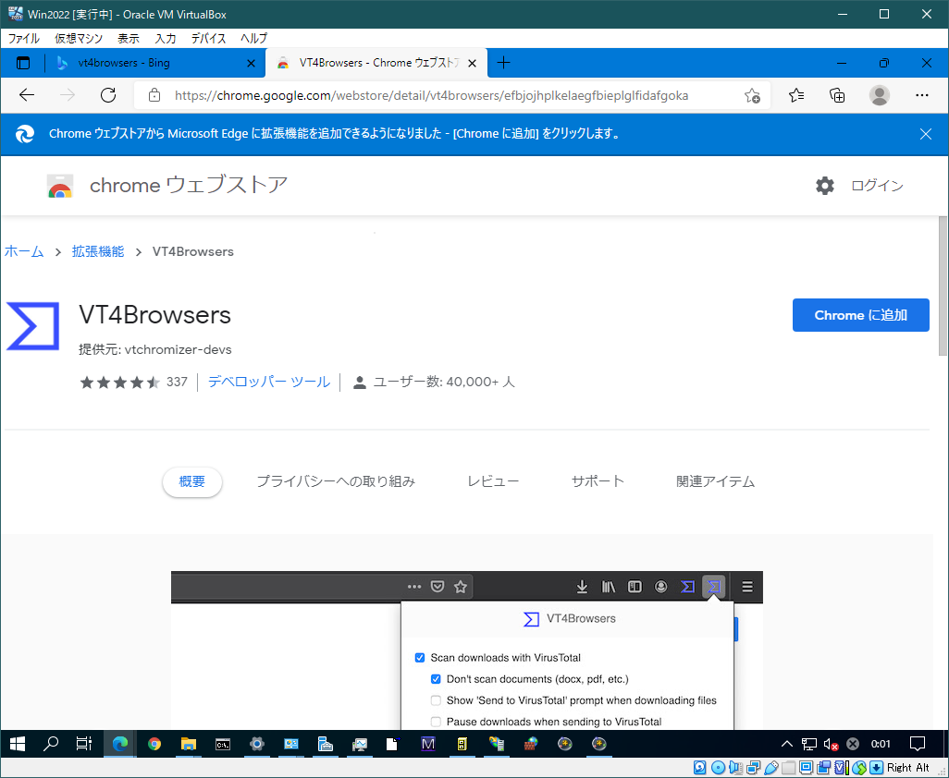949x778 pixels.
Task: Open Settings gear in the taskbar
Action: tap(256, 744)
